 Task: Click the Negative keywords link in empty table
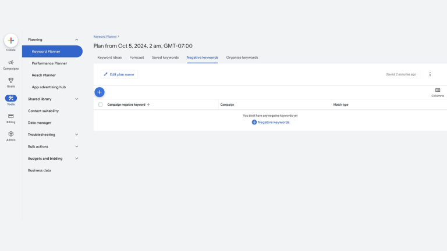click(271, 122)
